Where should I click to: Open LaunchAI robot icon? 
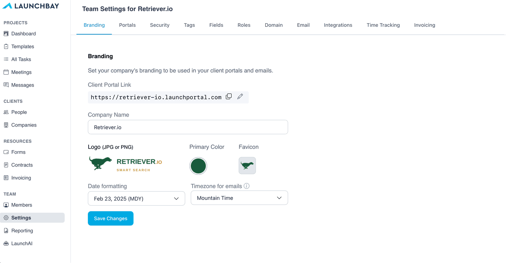pyautogui.click(x=6, y=243)
